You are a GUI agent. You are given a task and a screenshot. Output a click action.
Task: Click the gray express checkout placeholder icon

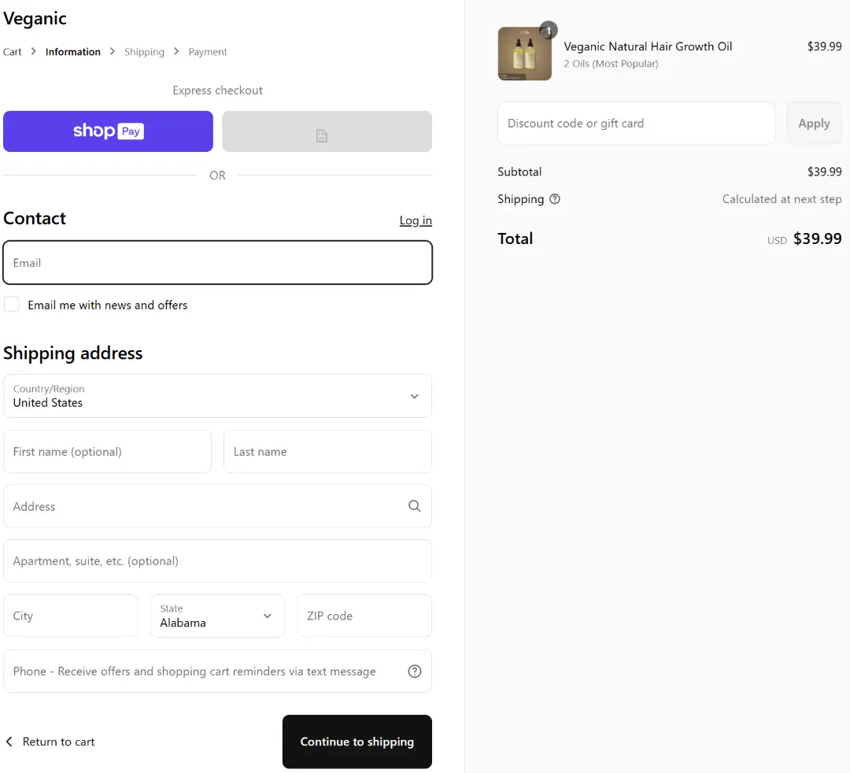coord(321,136)
